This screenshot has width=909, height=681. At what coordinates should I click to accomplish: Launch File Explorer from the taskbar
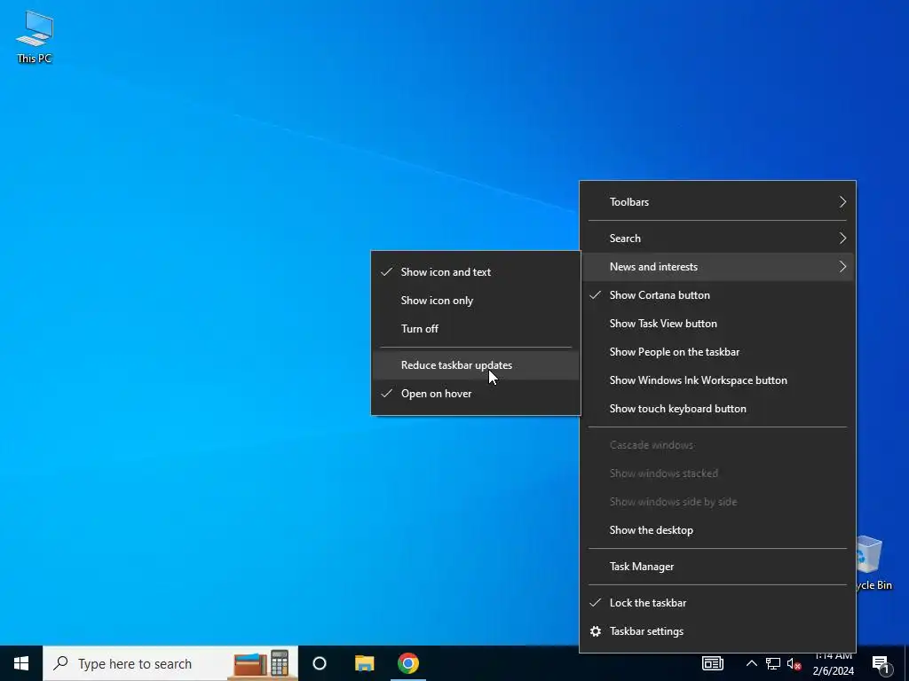click(x=364, y=663)
